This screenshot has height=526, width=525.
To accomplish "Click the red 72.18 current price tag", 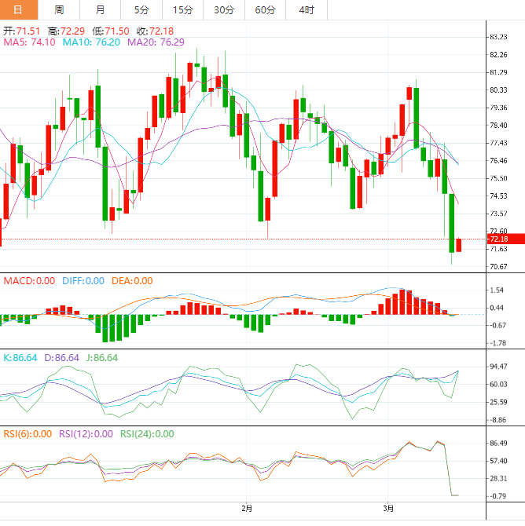I will [501, 239].
